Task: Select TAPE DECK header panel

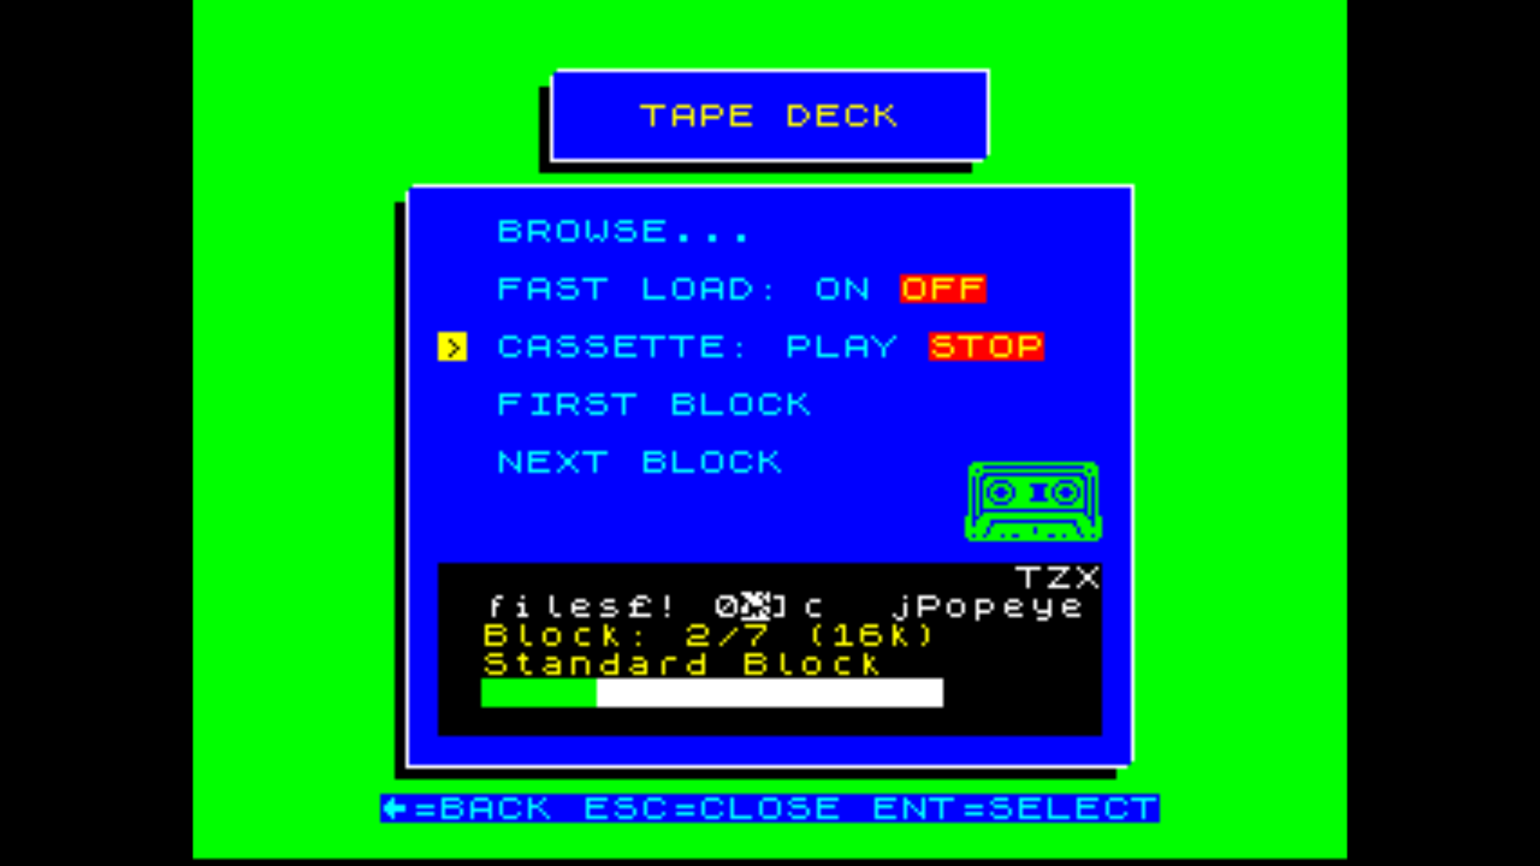Action: coord(769,115)
